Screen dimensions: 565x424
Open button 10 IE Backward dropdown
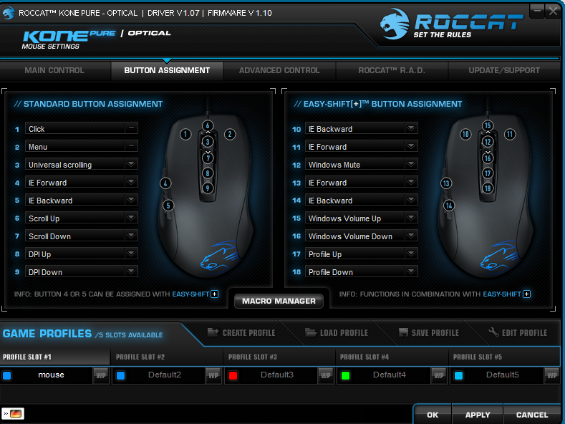click(x=411, y=128)
